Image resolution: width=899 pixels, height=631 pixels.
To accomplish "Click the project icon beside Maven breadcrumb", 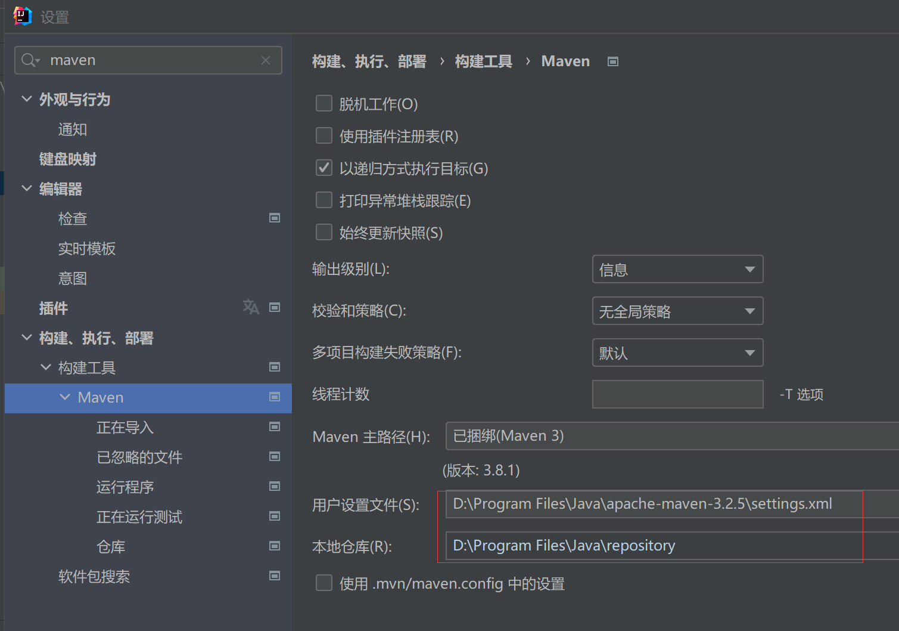I will click(x=613, y=61).
